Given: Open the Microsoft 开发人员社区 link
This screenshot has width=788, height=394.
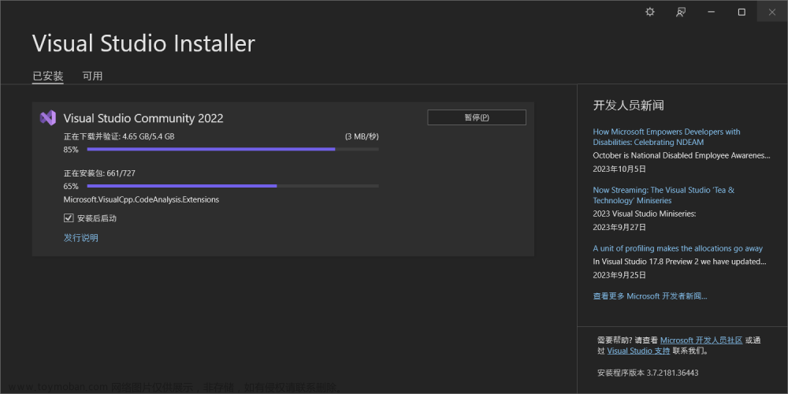Looking at the screenshot, I should tap(701, 340).
